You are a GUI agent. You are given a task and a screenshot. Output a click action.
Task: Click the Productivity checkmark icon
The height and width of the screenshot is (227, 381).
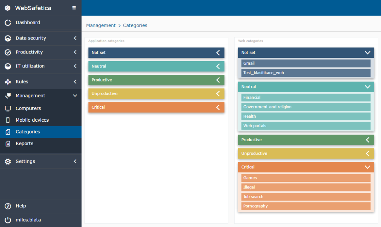point(8,52)
